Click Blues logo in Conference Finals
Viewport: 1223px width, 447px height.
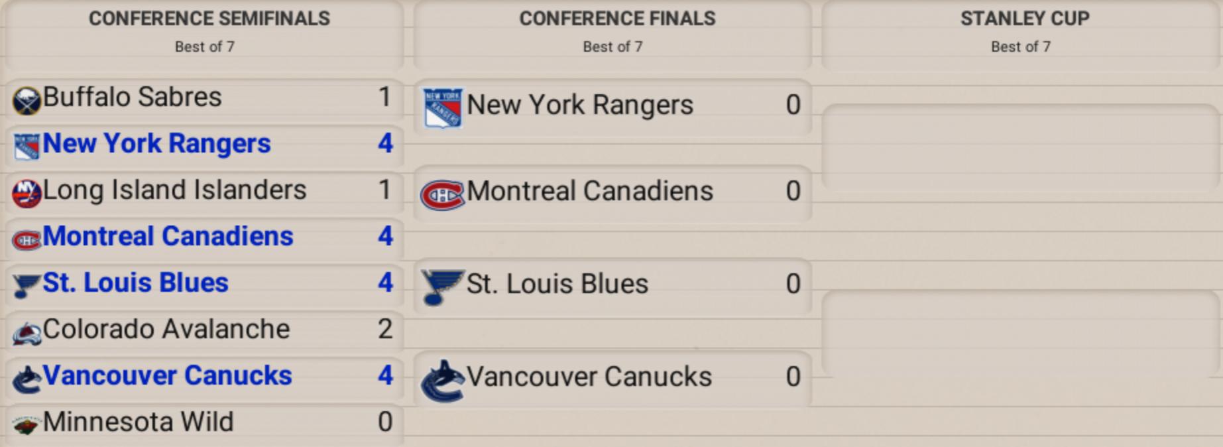tap(443, 287)
